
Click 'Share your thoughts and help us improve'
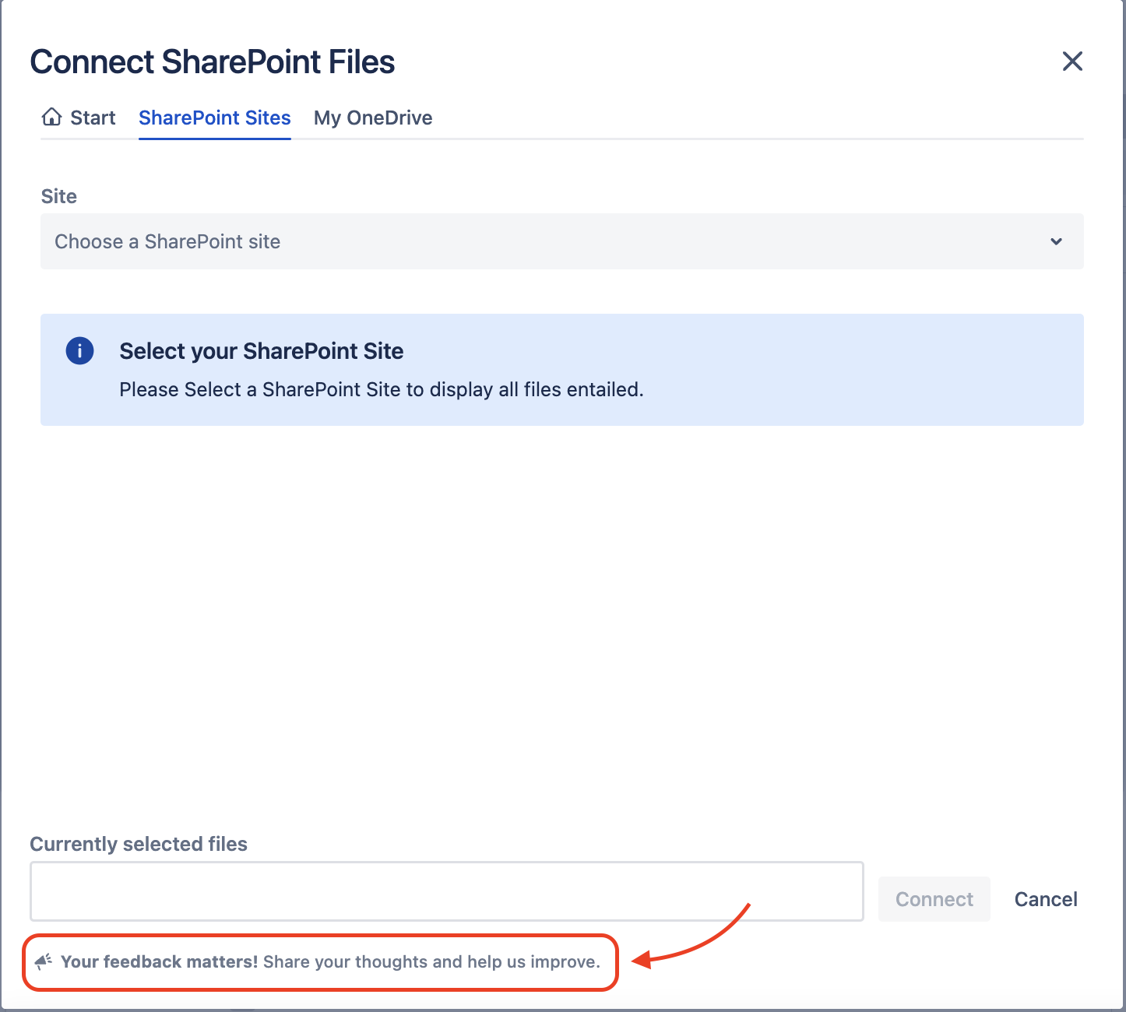[x=431, y=961]
